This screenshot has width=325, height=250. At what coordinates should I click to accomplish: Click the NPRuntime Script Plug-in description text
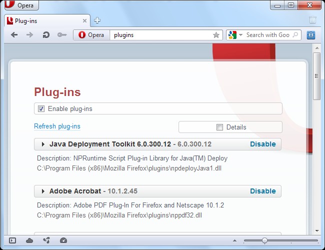coord(132,158)
